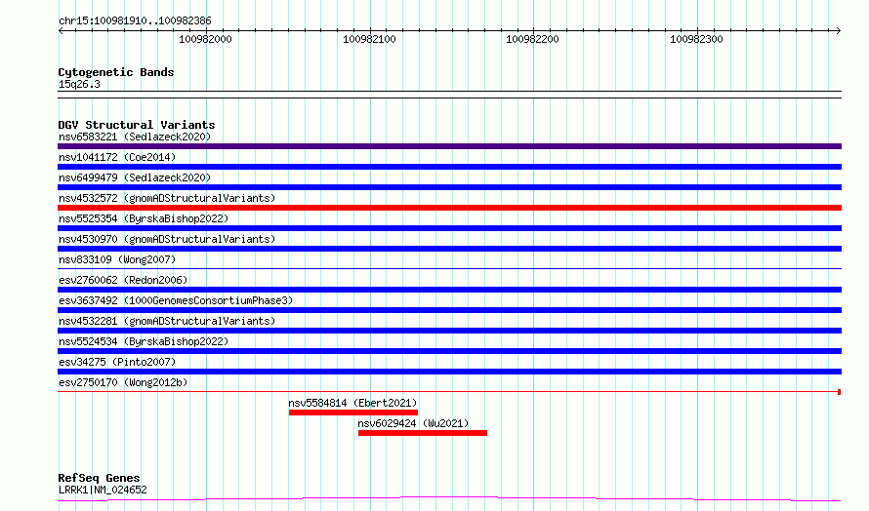
Task: Open nsv6499479 (Sedlazeck2020) variant label
Action: (x=135, y=177)
